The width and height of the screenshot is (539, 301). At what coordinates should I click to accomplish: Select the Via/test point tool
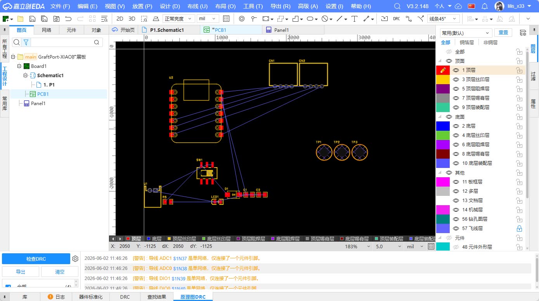254,19
